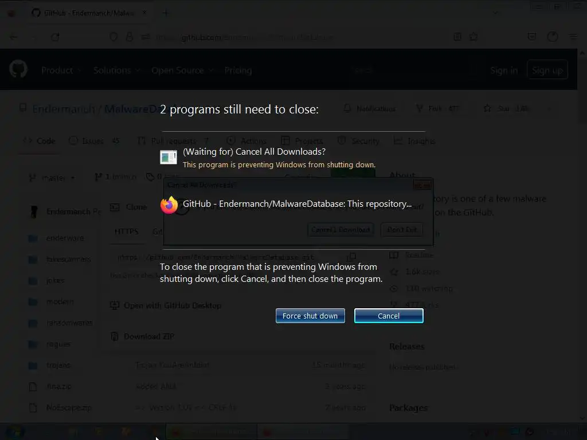This screenshot has height=440, width=587.
Task: Close the GitHub Firefox tab
Action: (144, 13)
